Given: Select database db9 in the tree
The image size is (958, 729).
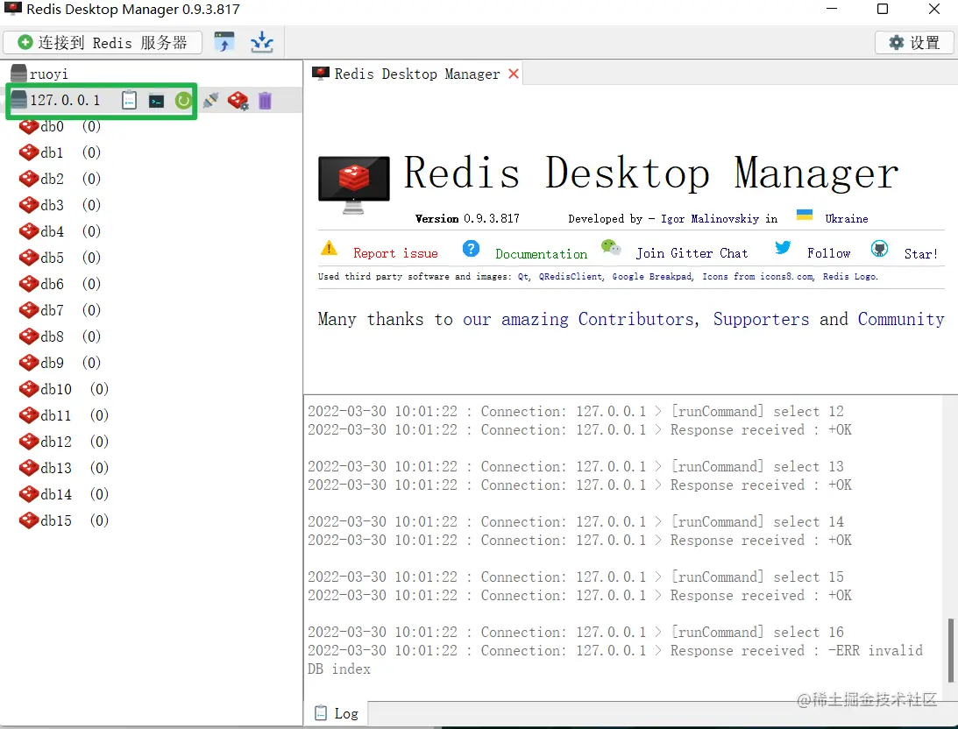Looking at the screenshot, I should point(60,363).
